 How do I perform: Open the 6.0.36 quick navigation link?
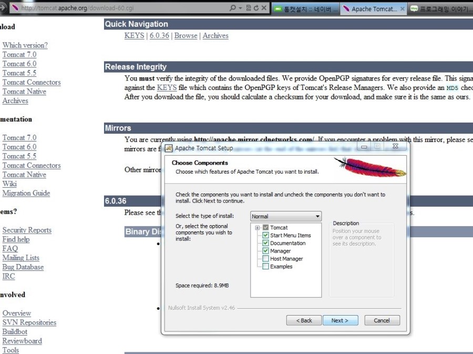159,36
